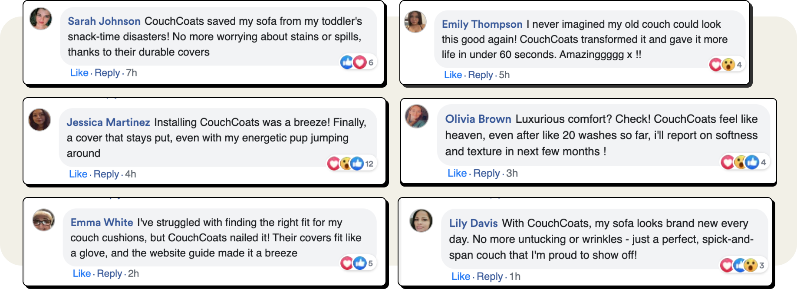The width and height of the screenshot is (797, 289).
Task: Open reactions on Jessica Martinez's comment
Action: [x=350, y=164]
